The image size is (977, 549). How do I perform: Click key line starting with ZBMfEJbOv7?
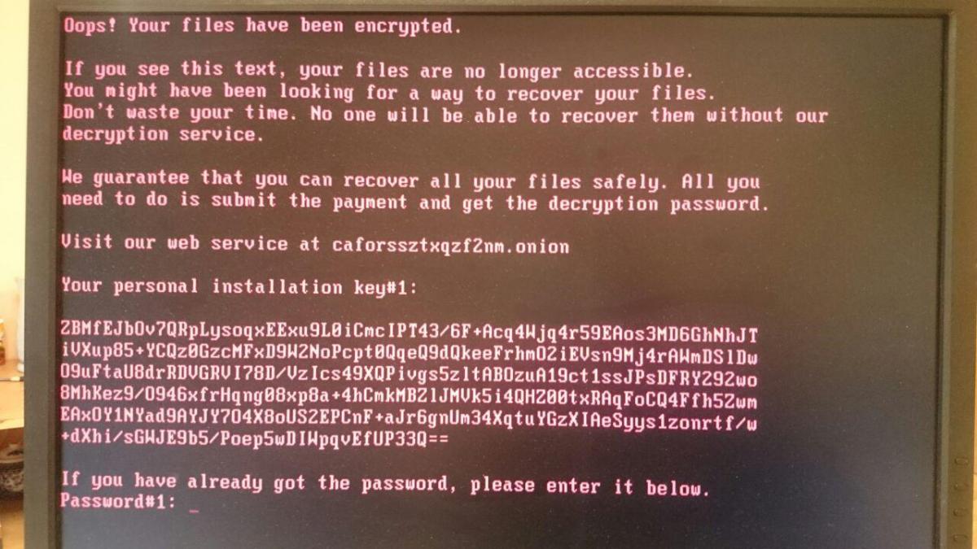click(x=410, y=333)
